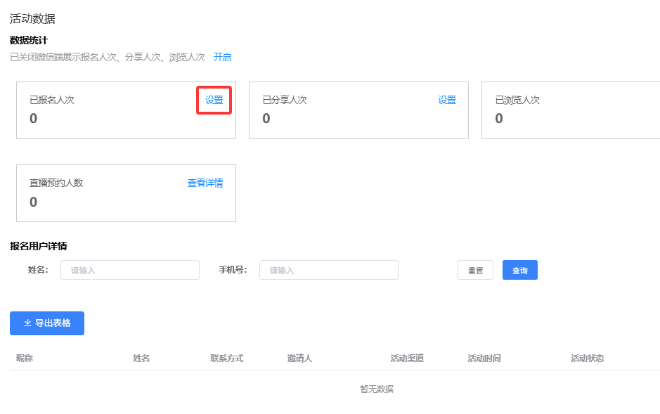Viewport: 660px width, 414px height.
Task: Open 设置 in the 已报名人次 card
Action: [x=214, y=100]
